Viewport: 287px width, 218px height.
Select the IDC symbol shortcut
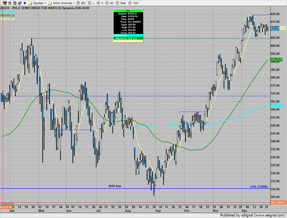pyautogui.click(x=81, y=3)
